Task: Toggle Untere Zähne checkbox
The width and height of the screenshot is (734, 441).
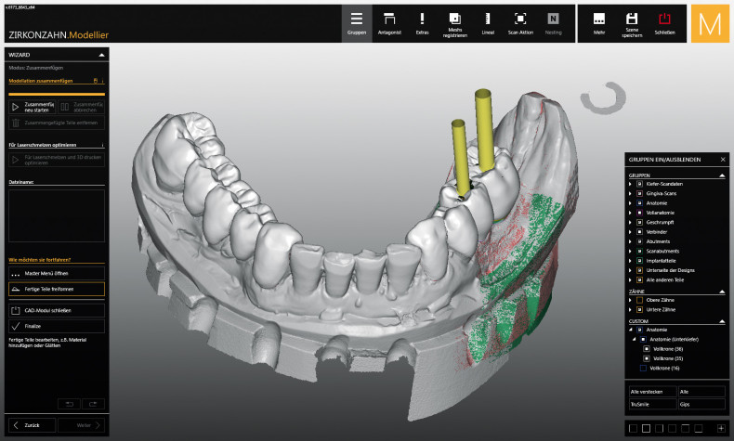Action: [x=639, y=309]
